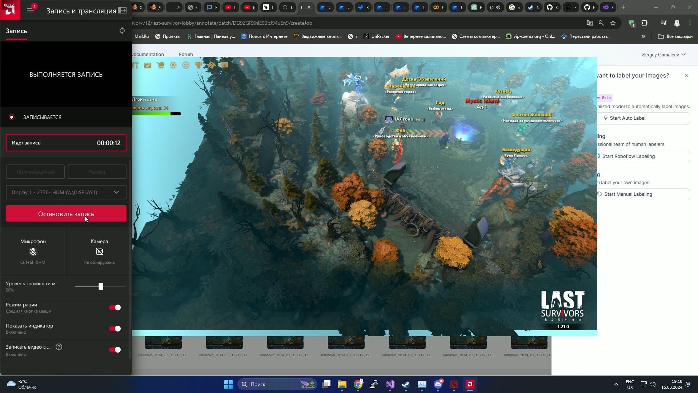Screen dimensions: 698x393
Task: Click the help question mark next to Записать видео
Action: click(59, 347)
